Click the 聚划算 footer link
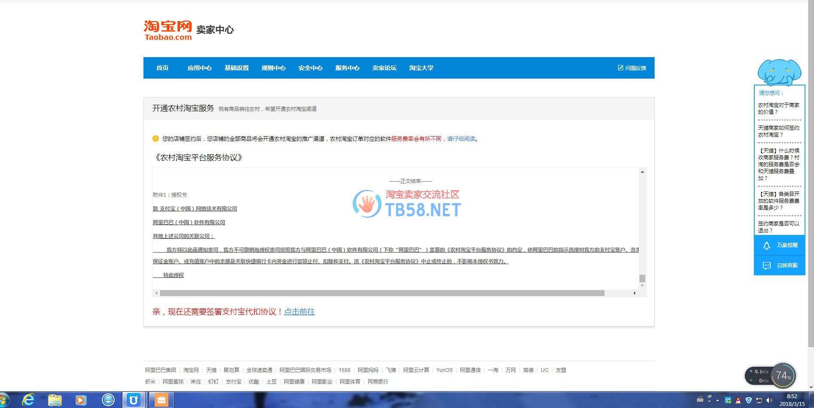Screen dimensions: 814x408 click(232, 370)
